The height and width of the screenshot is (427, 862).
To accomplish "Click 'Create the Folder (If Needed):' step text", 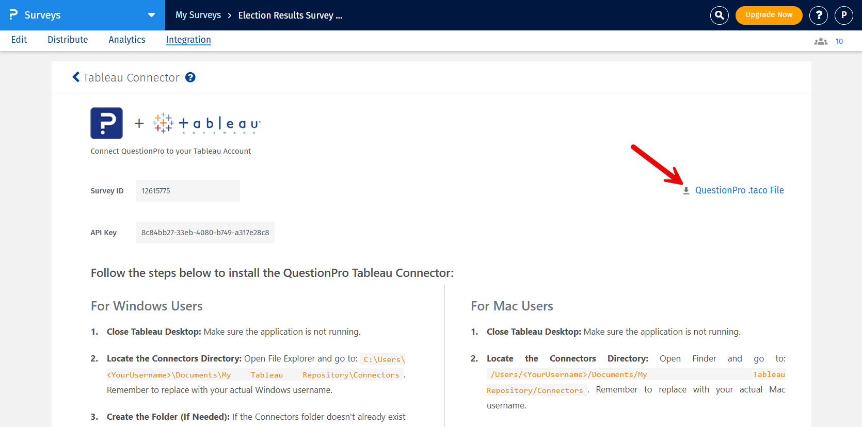I will pyautogui.click(x=168, y=417).
